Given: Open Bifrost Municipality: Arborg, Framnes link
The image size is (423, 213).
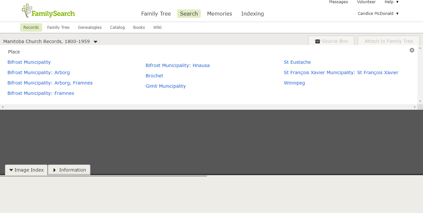Looking at the screenshot, I should pyautogui.click(x=50, y=83).
